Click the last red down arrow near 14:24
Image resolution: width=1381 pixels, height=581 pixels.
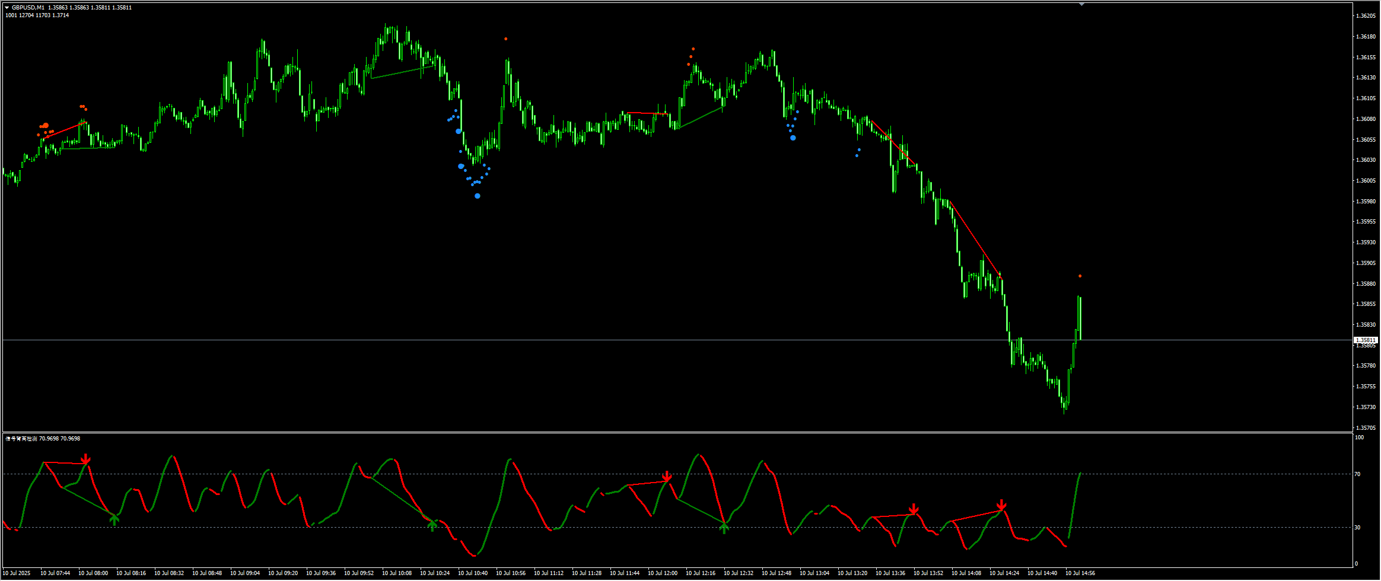click(1001, 505)
